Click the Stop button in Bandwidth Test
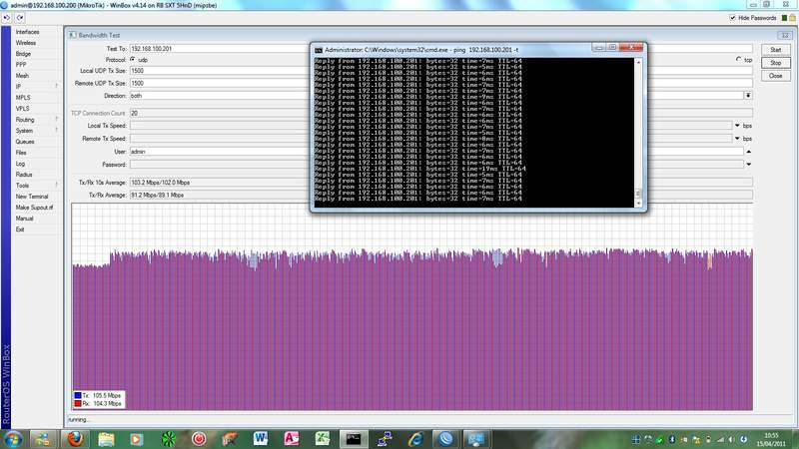Screen dimensions: 799x449 coord(776,63)
